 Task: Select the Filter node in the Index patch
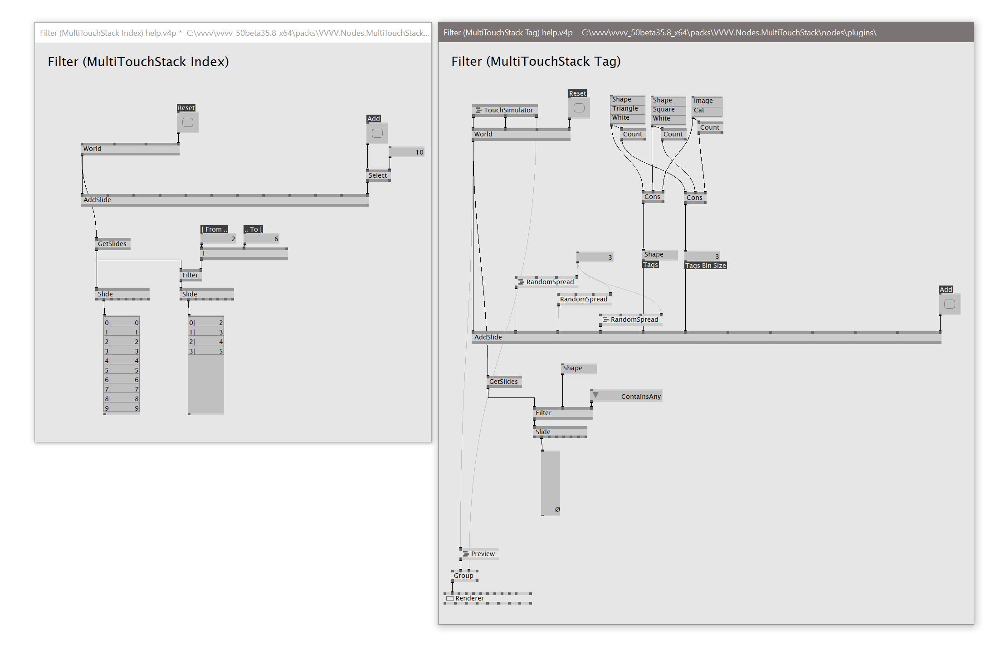click(191, 275)
